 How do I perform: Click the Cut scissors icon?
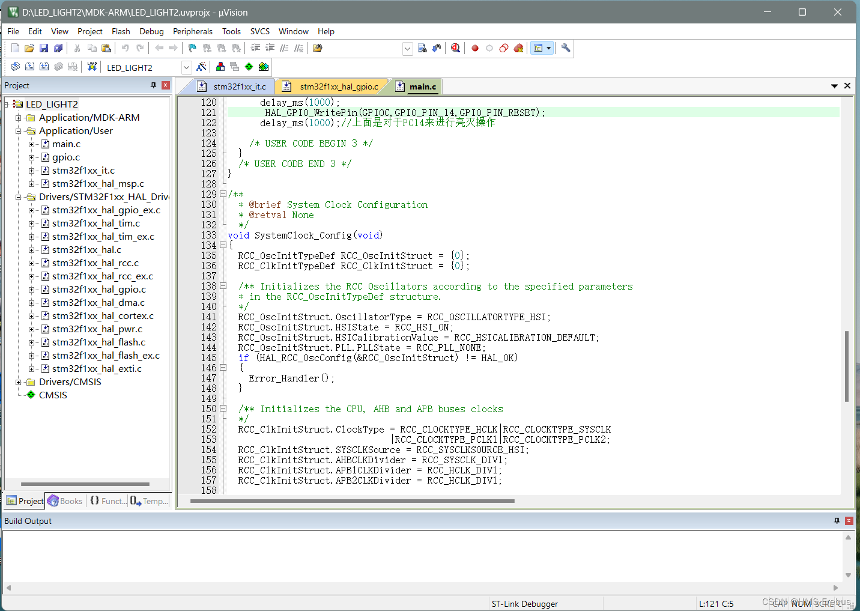click(77, 48)
